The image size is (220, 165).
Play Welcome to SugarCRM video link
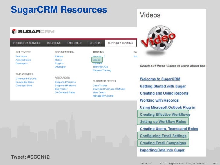160,79
